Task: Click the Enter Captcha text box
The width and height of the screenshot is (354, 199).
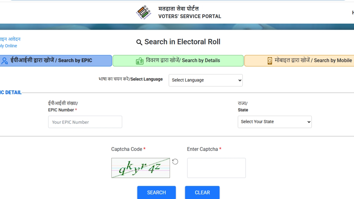Action: coord(216,168)
